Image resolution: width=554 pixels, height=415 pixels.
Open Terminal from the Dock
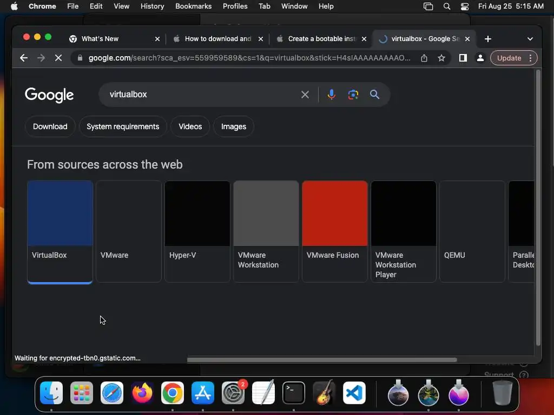click(x=294, y=393)
